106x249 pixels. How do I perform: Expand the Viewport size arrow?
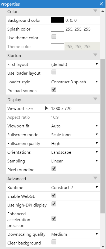(47, 108)
